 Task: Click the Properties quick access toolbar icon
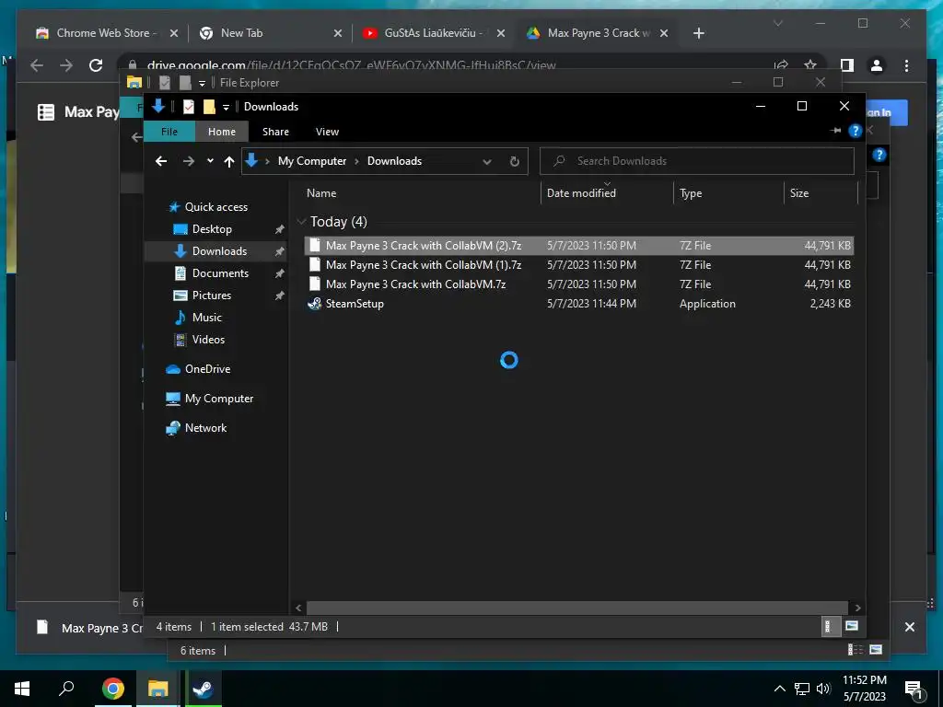click(x=189, y=107)
